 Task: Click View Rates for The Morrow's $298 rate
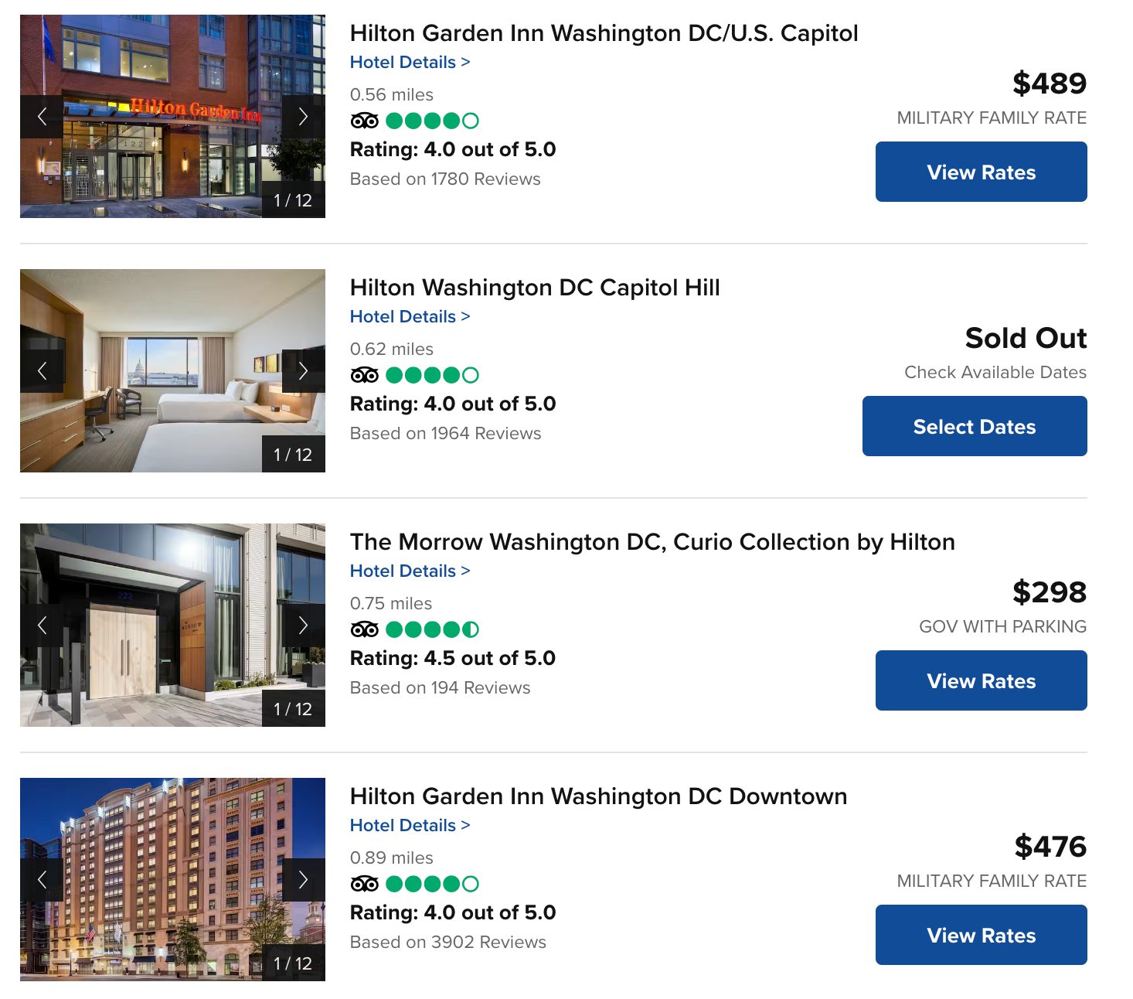coord(980,680)
